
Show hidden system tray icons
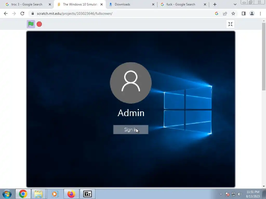[221, 194]
